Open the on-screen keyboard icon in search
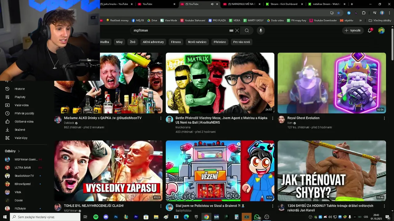This screenshot has width=394, height=221. point(231,30)
